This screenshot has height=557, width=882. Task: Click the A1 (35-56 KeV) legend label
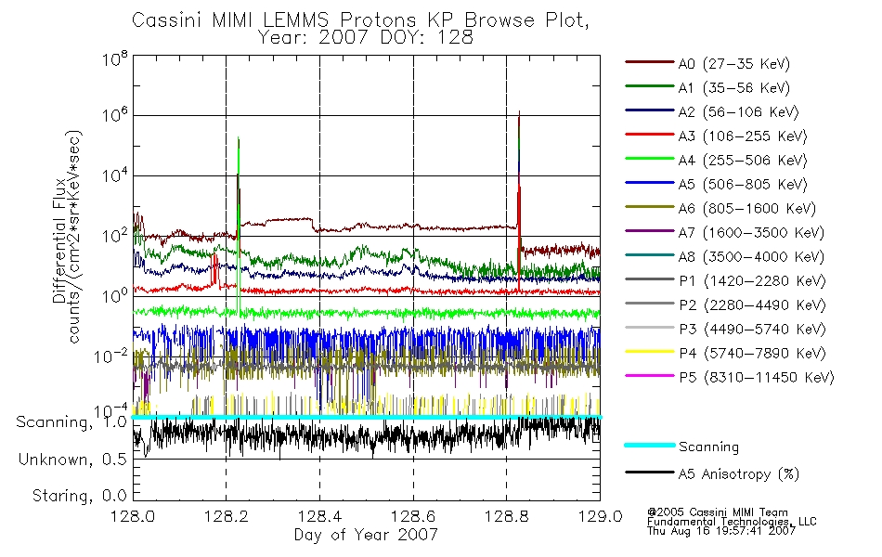[x=734, y=88]
